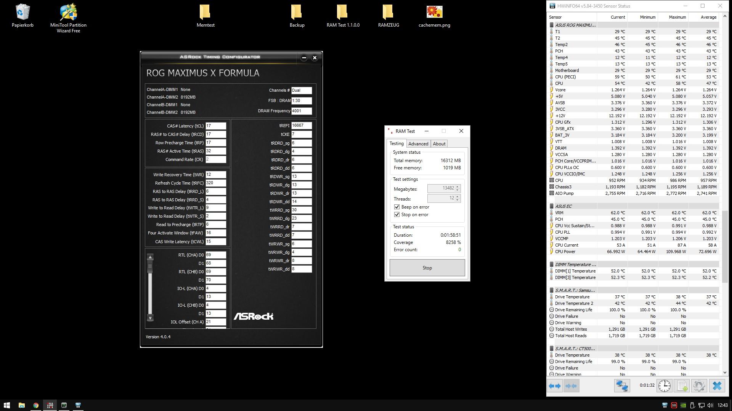This screenshot has width=732, height=411.
Task: Open HWiNFO sensor settings gear
Action: click(699, 386)
